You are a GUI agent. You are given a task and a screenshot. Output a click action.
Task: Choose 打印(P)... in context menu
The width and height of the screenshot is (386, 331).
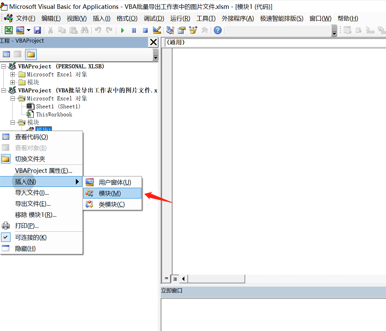(x=41, y=226)
